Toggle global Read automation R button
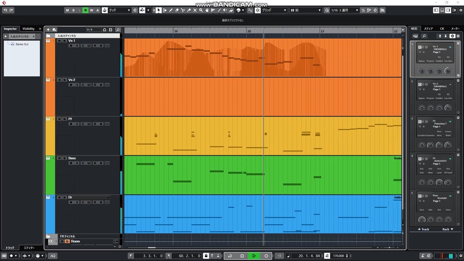Image resolution: width=464 pixels, height=261 pixels. [x=86, y=10]
